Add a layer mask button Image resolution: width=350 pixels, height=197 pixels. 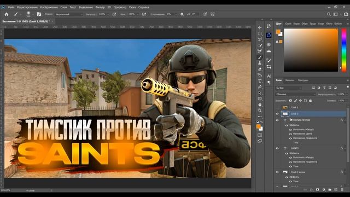point(317,190)
